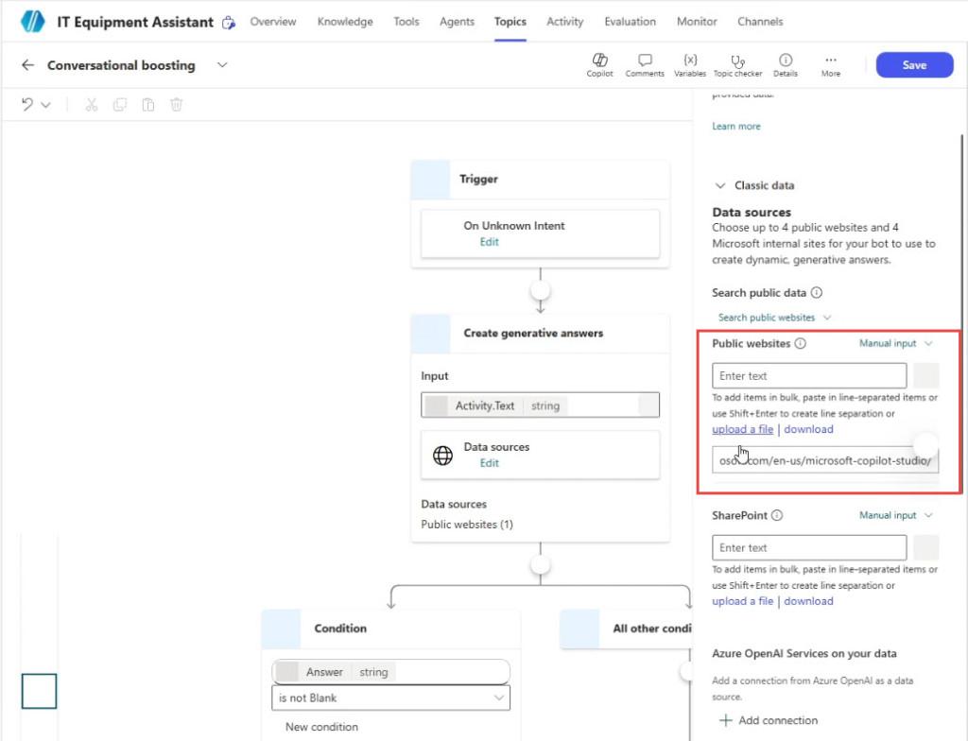968x741 pixels.
Task: Expand the Conversational boosting topic dropdown
Action: [x=222, y=65]
